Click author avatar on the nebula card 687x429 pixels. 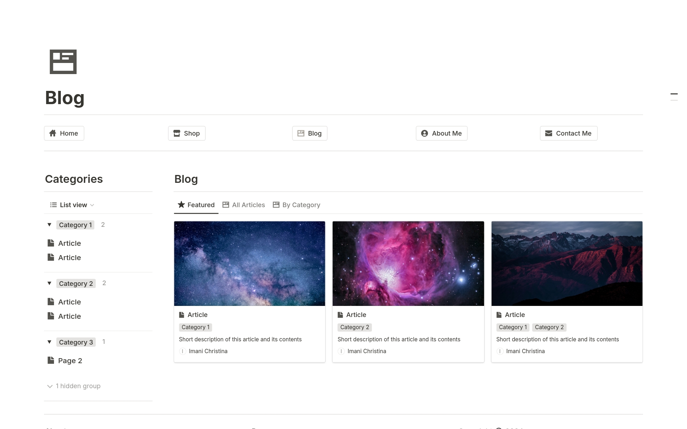pyautogui.click(x=341, y=351)
